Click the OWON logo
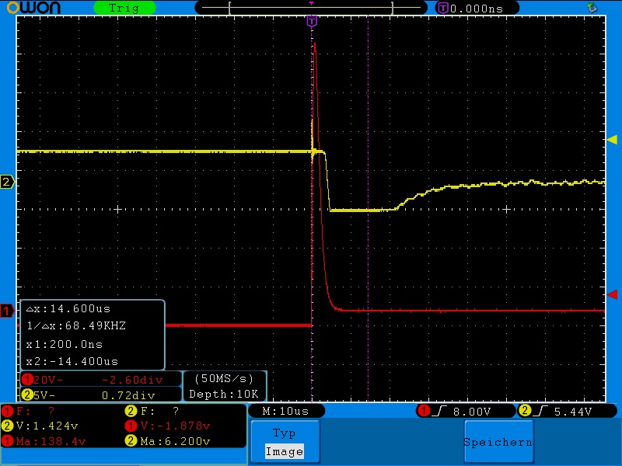 pyautogui.click(x=33, y=7)
